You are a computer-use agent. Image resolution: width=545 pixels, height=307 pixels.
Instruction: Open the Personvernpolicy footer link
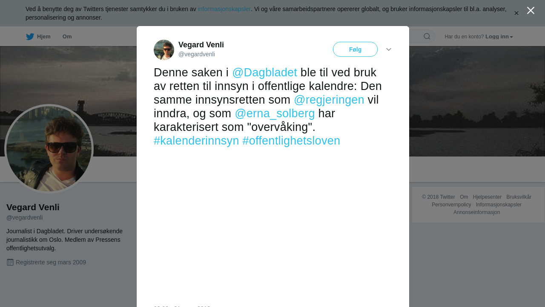[451, 205]
